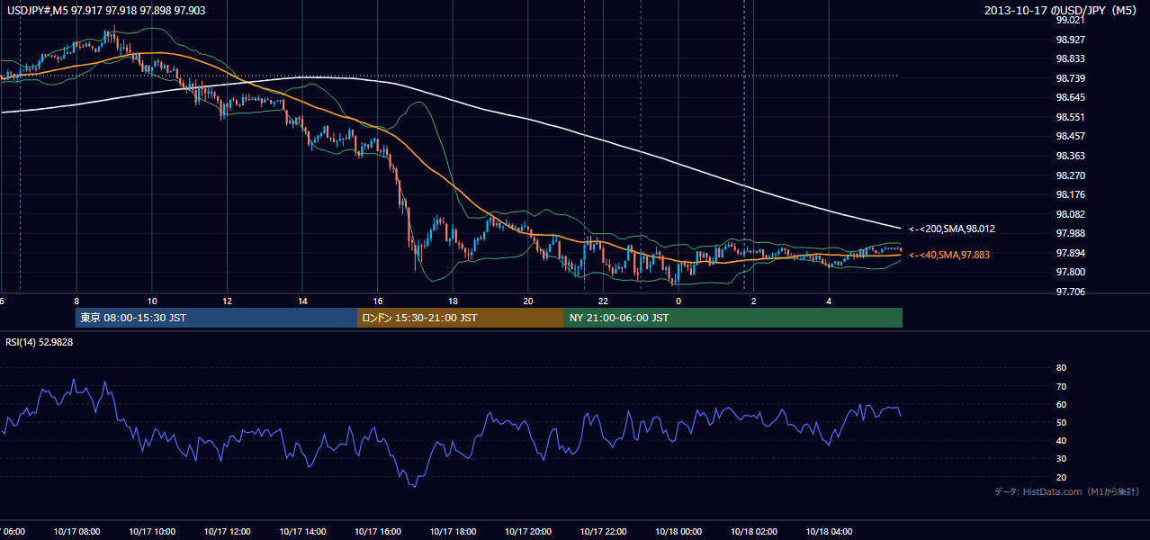Image resolution: width=1150 pixels, height=540 pixels.
Task: Click the 97.988 price axis value
Action: 1069,233
